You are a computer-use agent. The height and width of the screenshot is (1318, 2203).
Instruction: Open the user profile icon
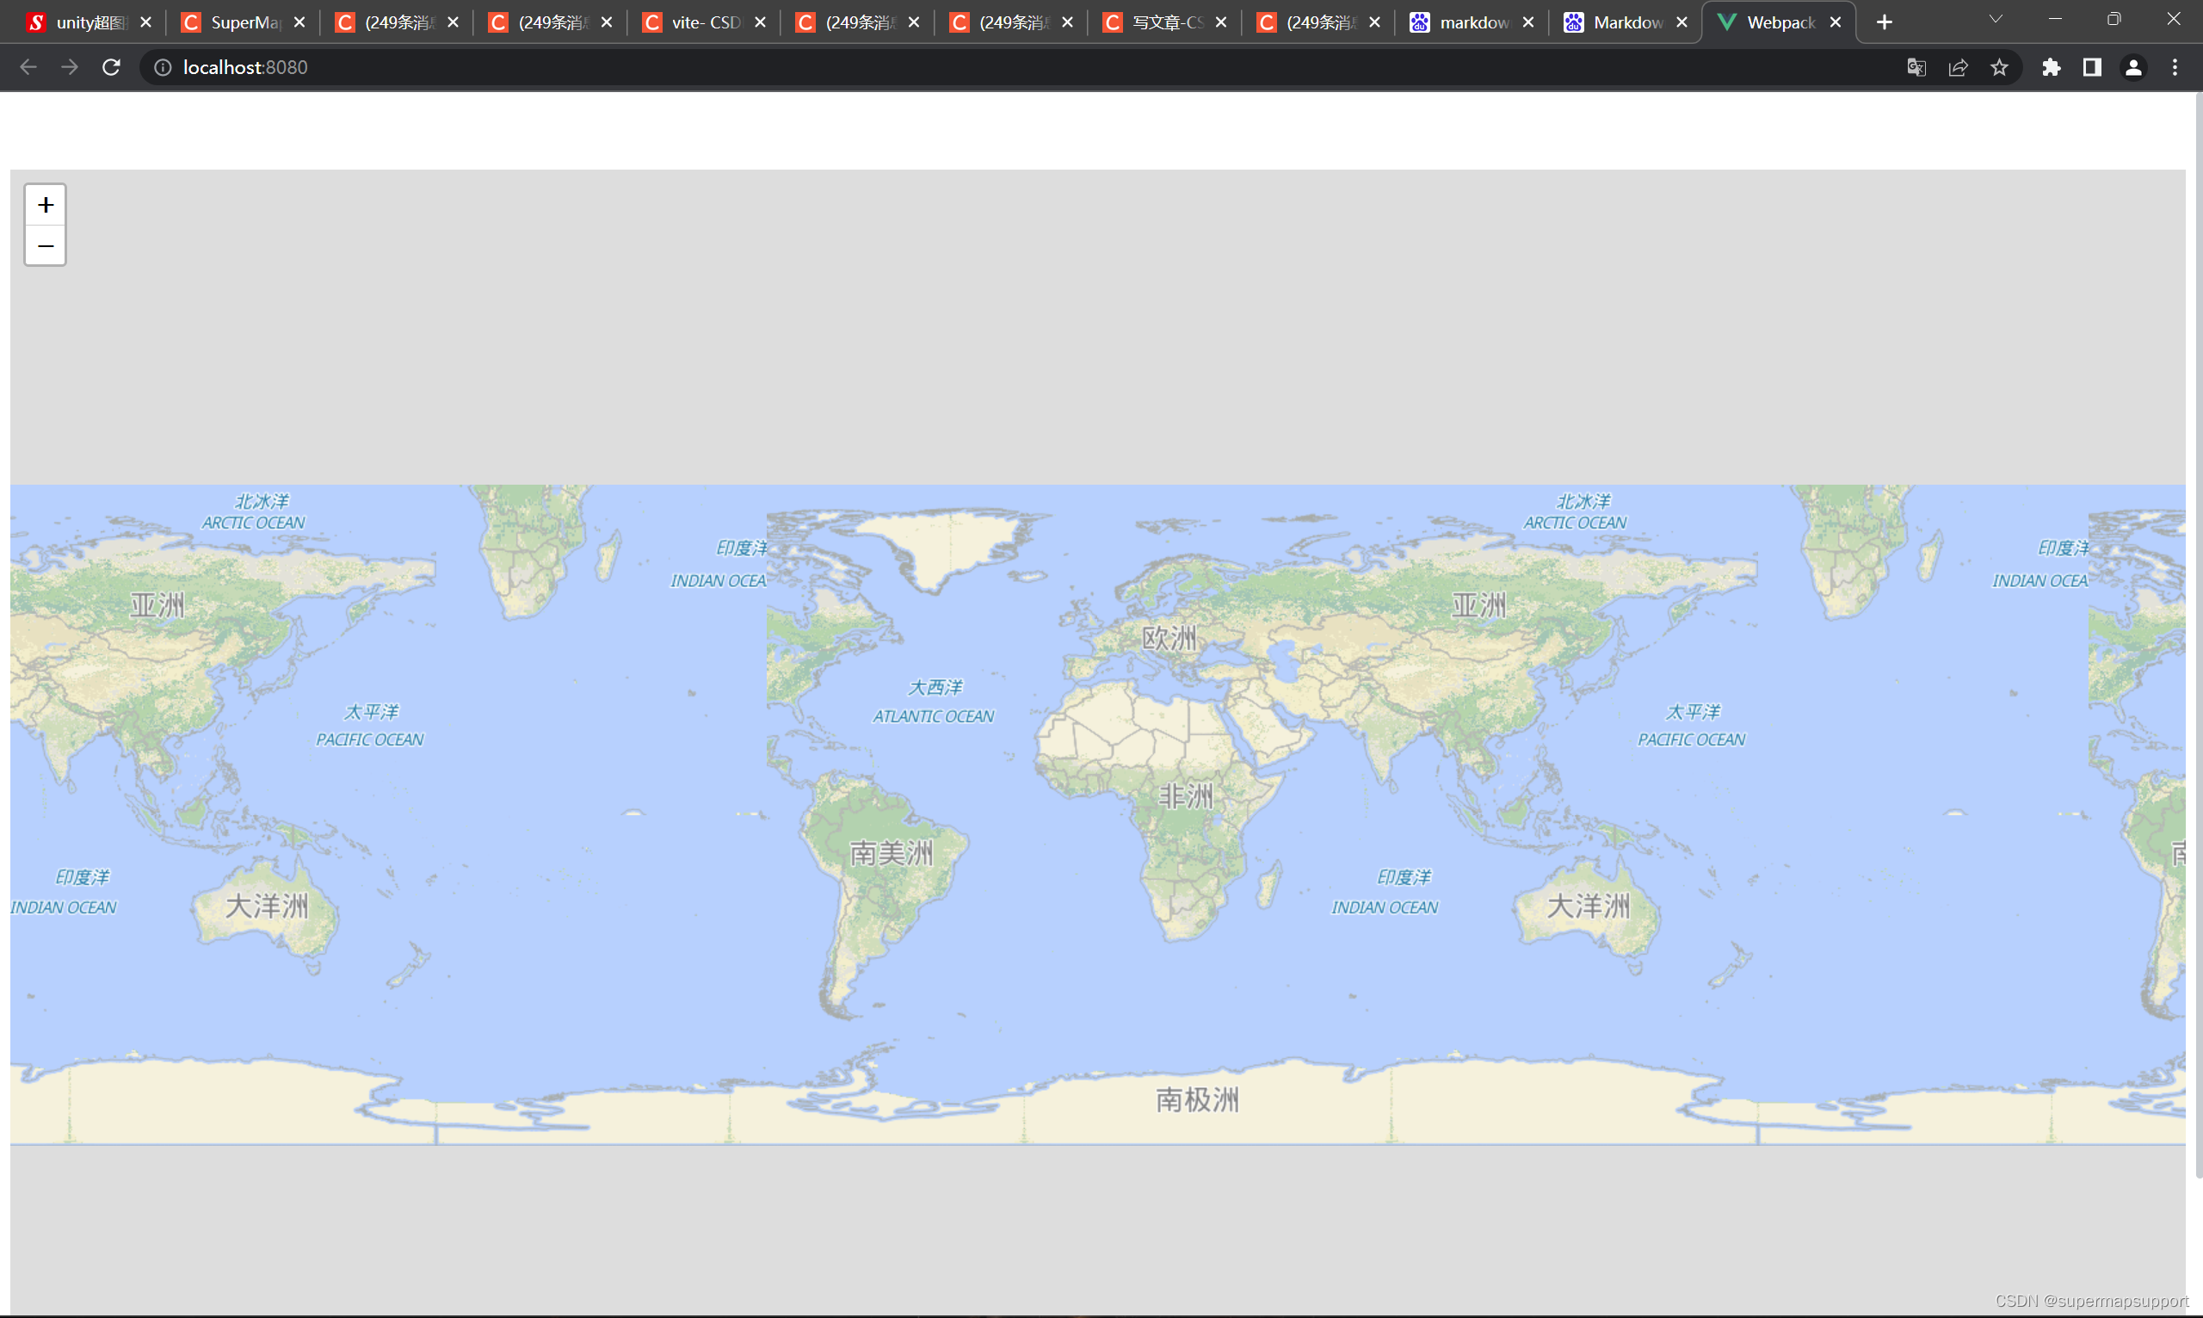click(x=2133, y=67)
